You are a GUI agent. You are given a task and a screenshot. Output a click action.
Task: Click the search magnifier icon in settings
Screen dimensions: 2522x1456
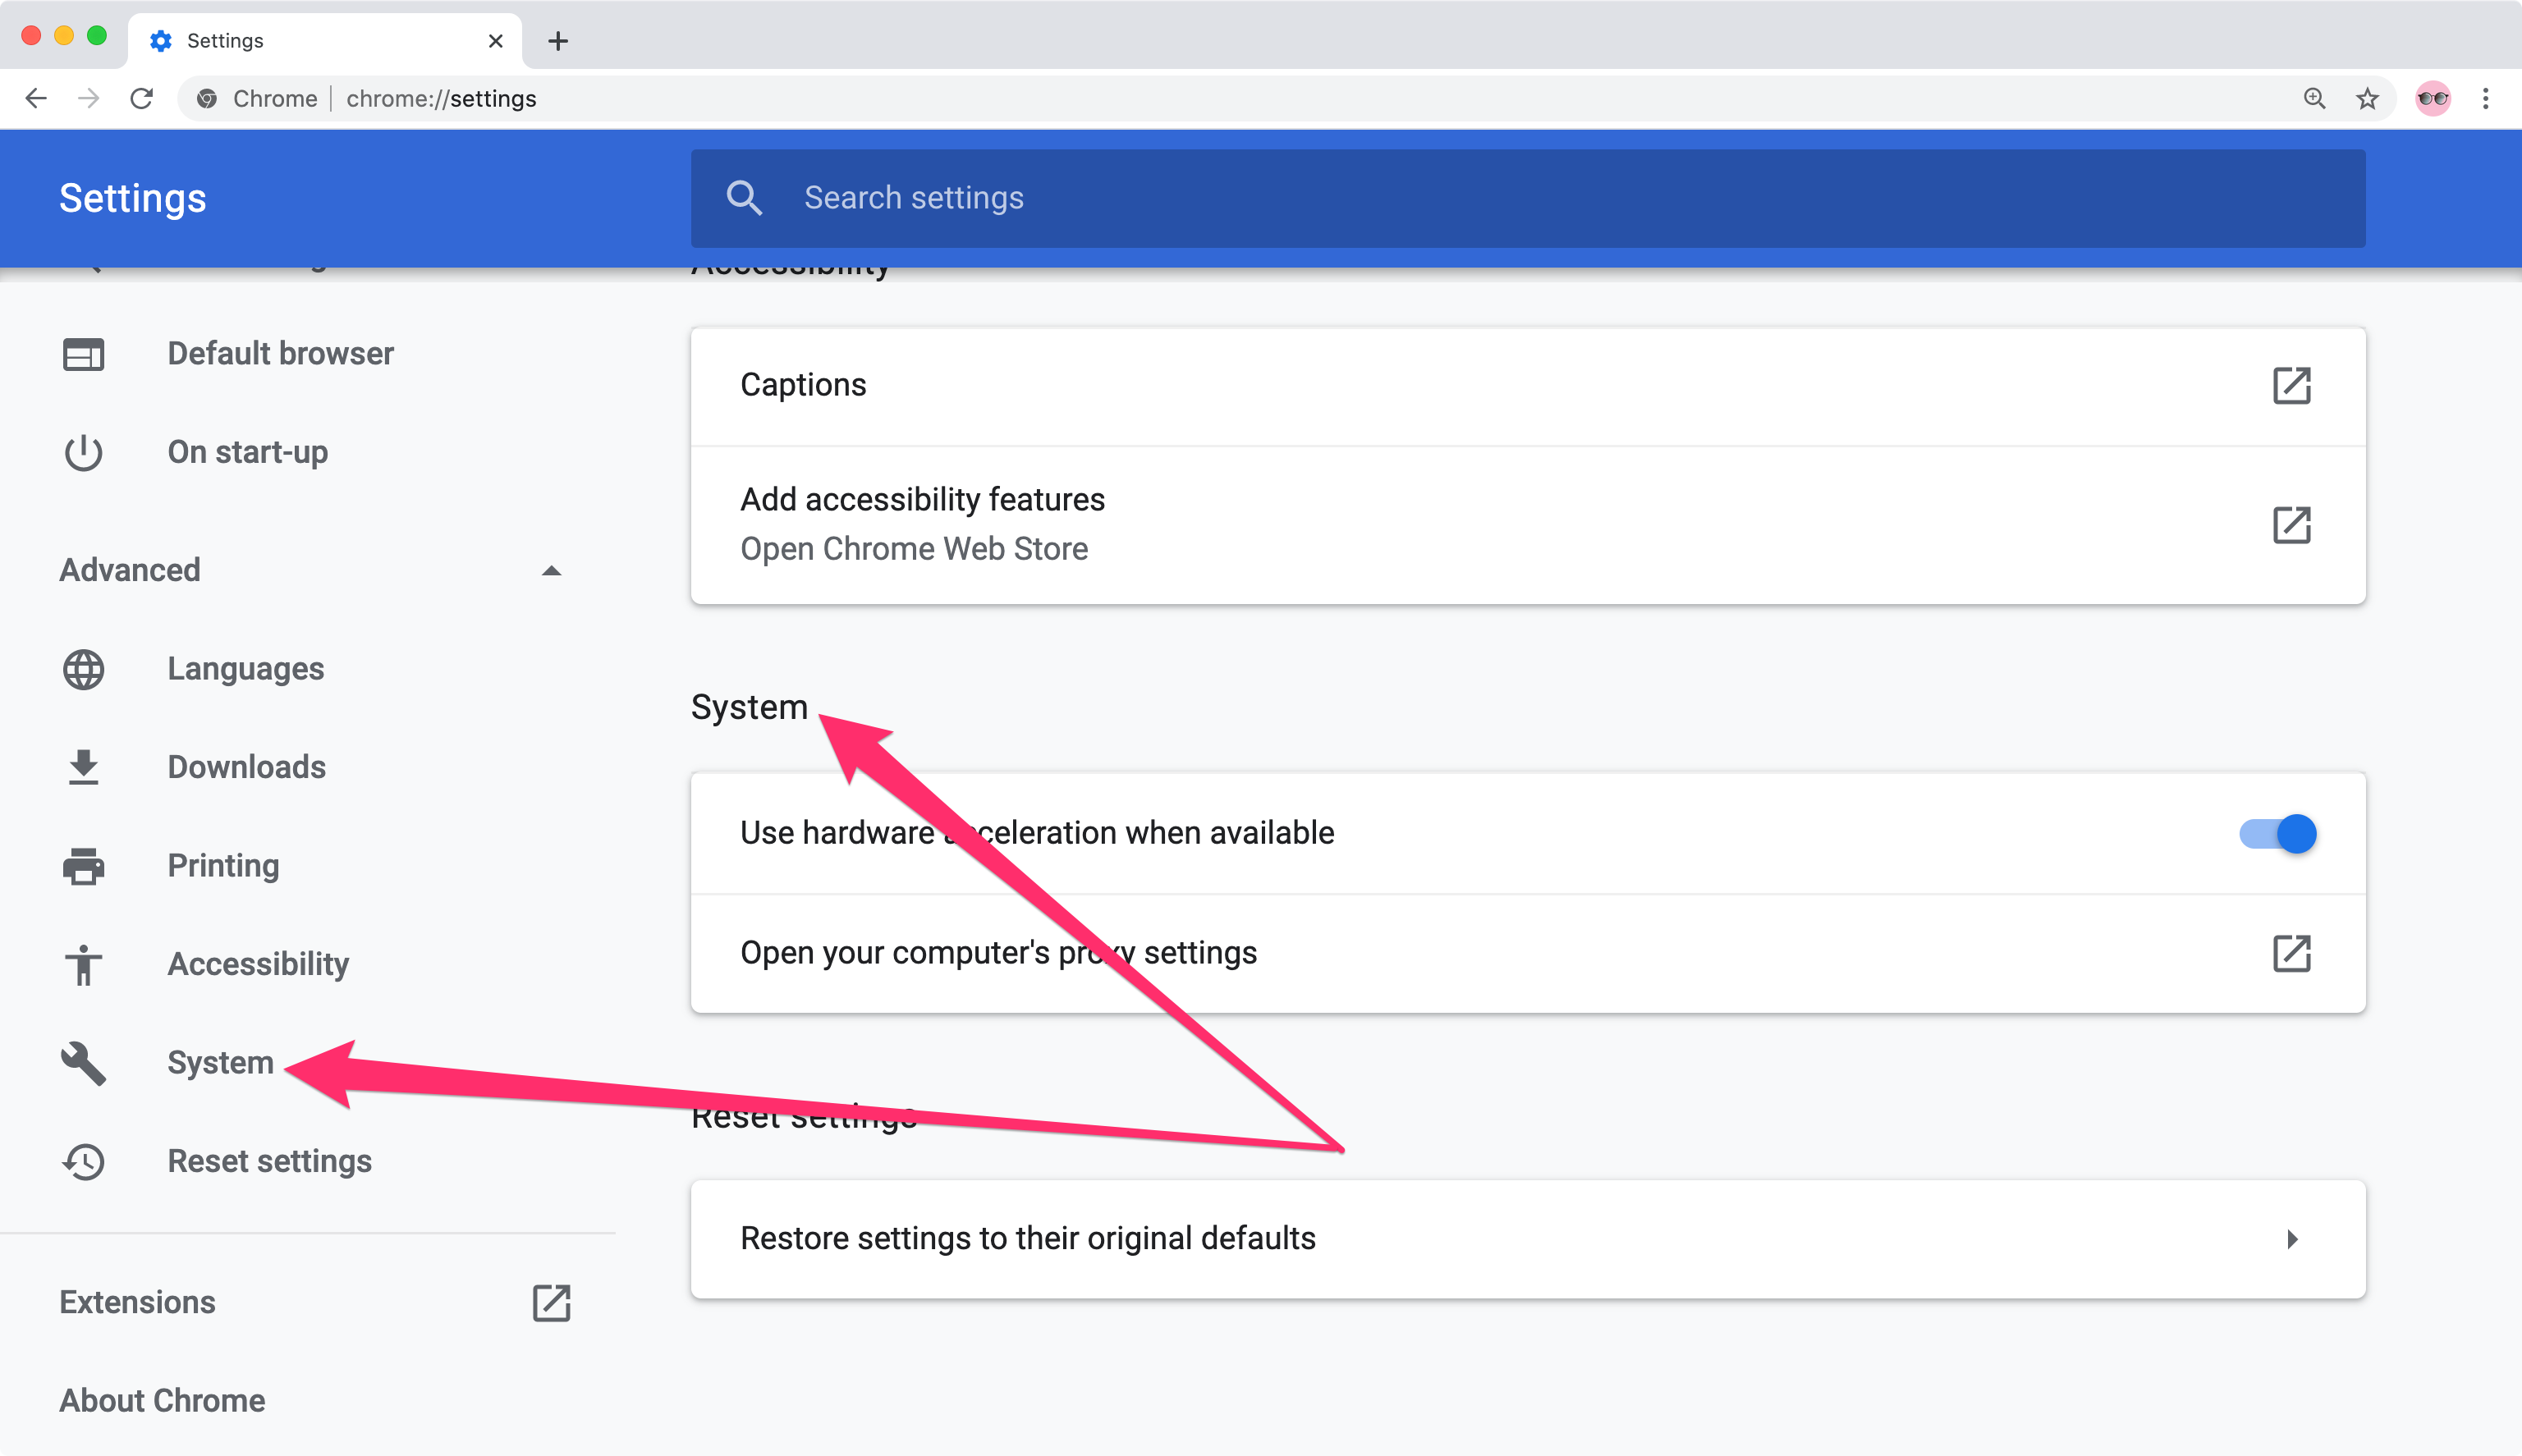(x=744, y=197)
